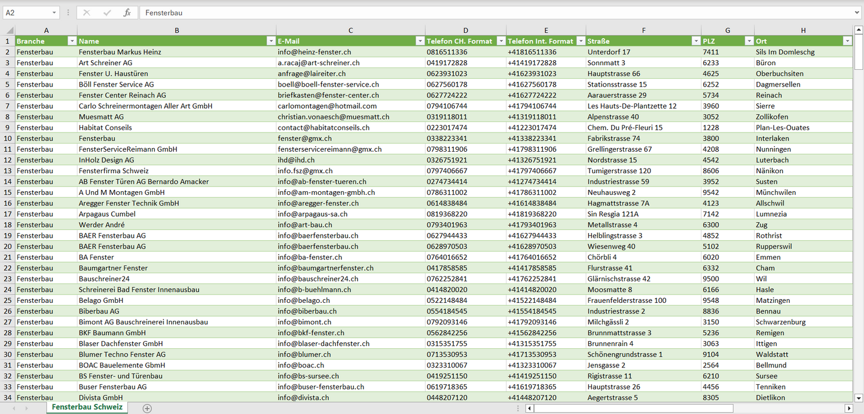Viewport: 864px width, 414px height.
Task: Open filter dropdown for Ort column
Action: click(x=847, y=41)
